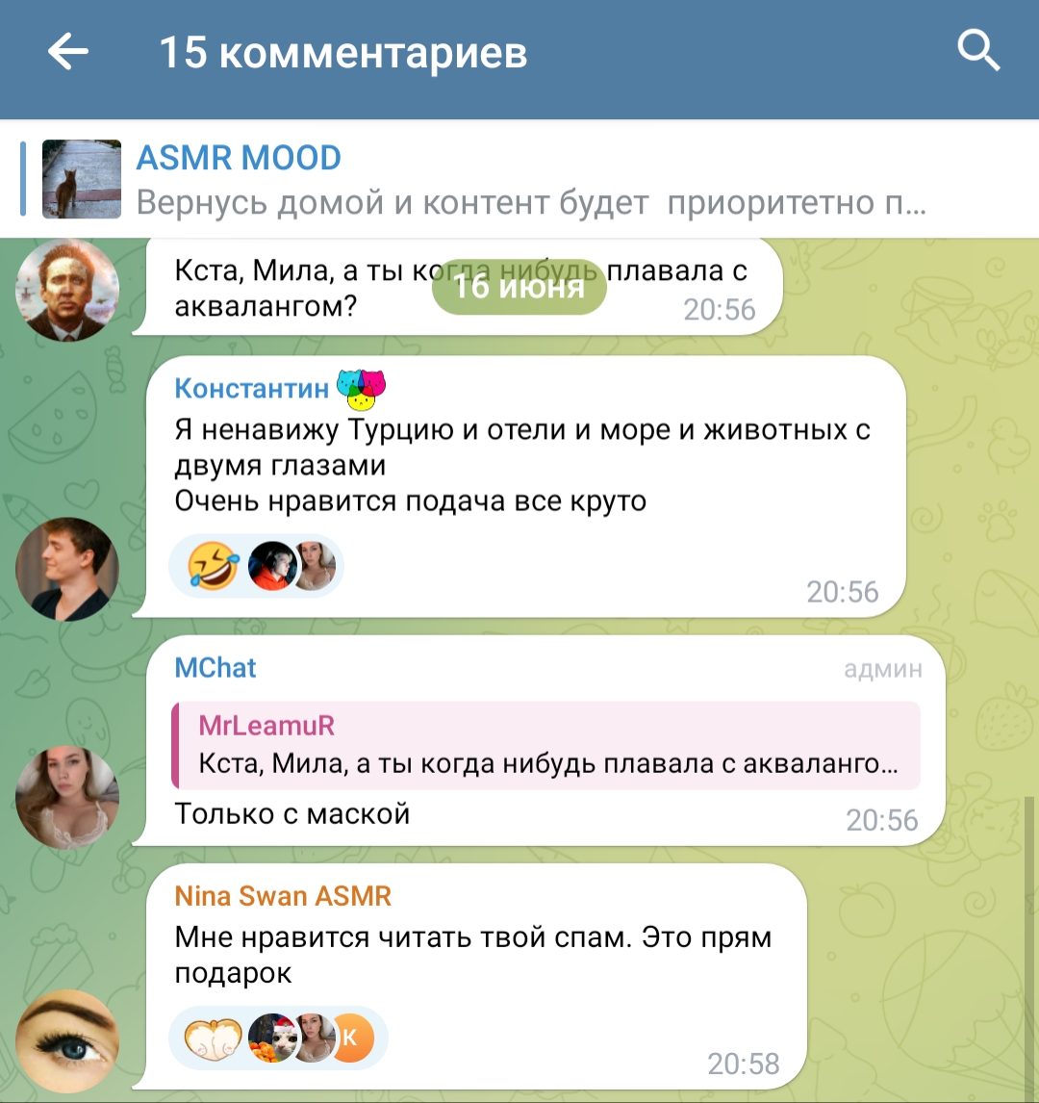
Task: Tap the Константин sender name
Action: coord(252,388)
